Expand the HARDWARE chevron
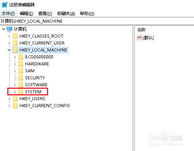Image resolution: width=194 pixels, height=151 pixels. [15, 64]
